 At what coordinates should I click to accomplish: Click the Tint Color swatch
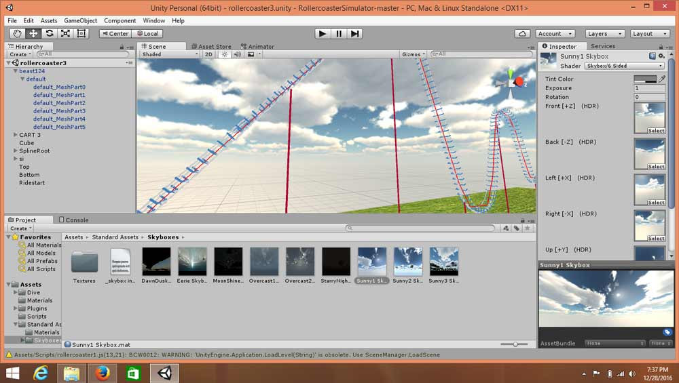click(x=645, y=79)
